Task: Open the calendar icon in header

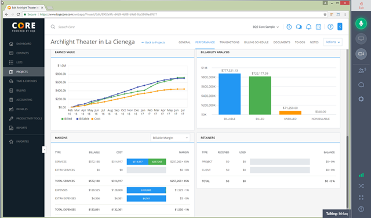Action: (x=318, y=27)
